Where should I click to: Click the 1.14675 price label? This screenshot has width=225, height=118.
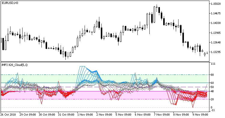[x=216, y=13]
